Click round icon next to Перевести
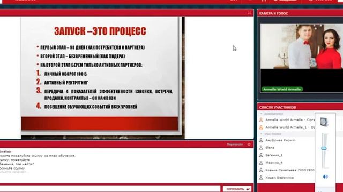 point(249,145)
